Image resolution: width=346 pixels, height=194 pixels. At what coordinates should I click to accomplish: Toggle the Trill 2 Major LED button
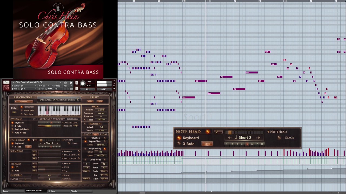(x=79, y=158)
